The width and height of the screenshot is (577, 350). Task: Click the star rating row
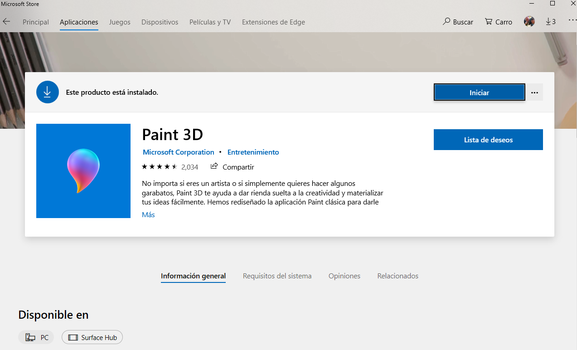(159, 167)
